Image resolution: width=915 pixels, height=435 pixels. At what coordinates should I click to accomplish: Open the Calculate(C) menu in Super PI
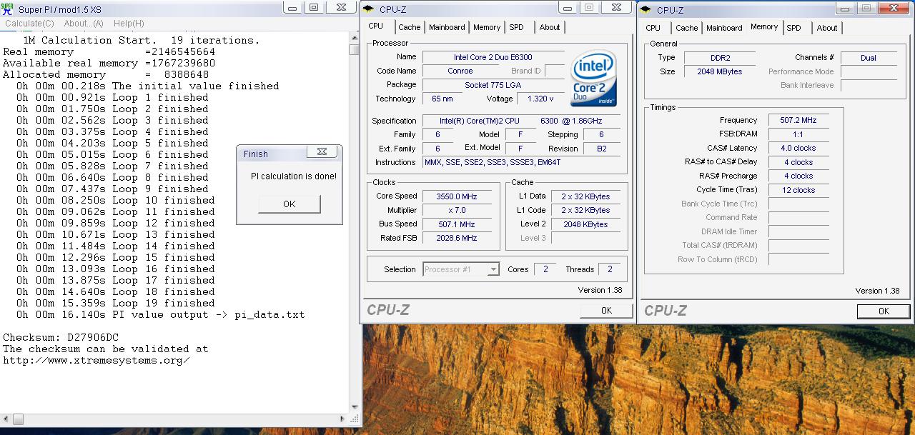click(29, 24)
